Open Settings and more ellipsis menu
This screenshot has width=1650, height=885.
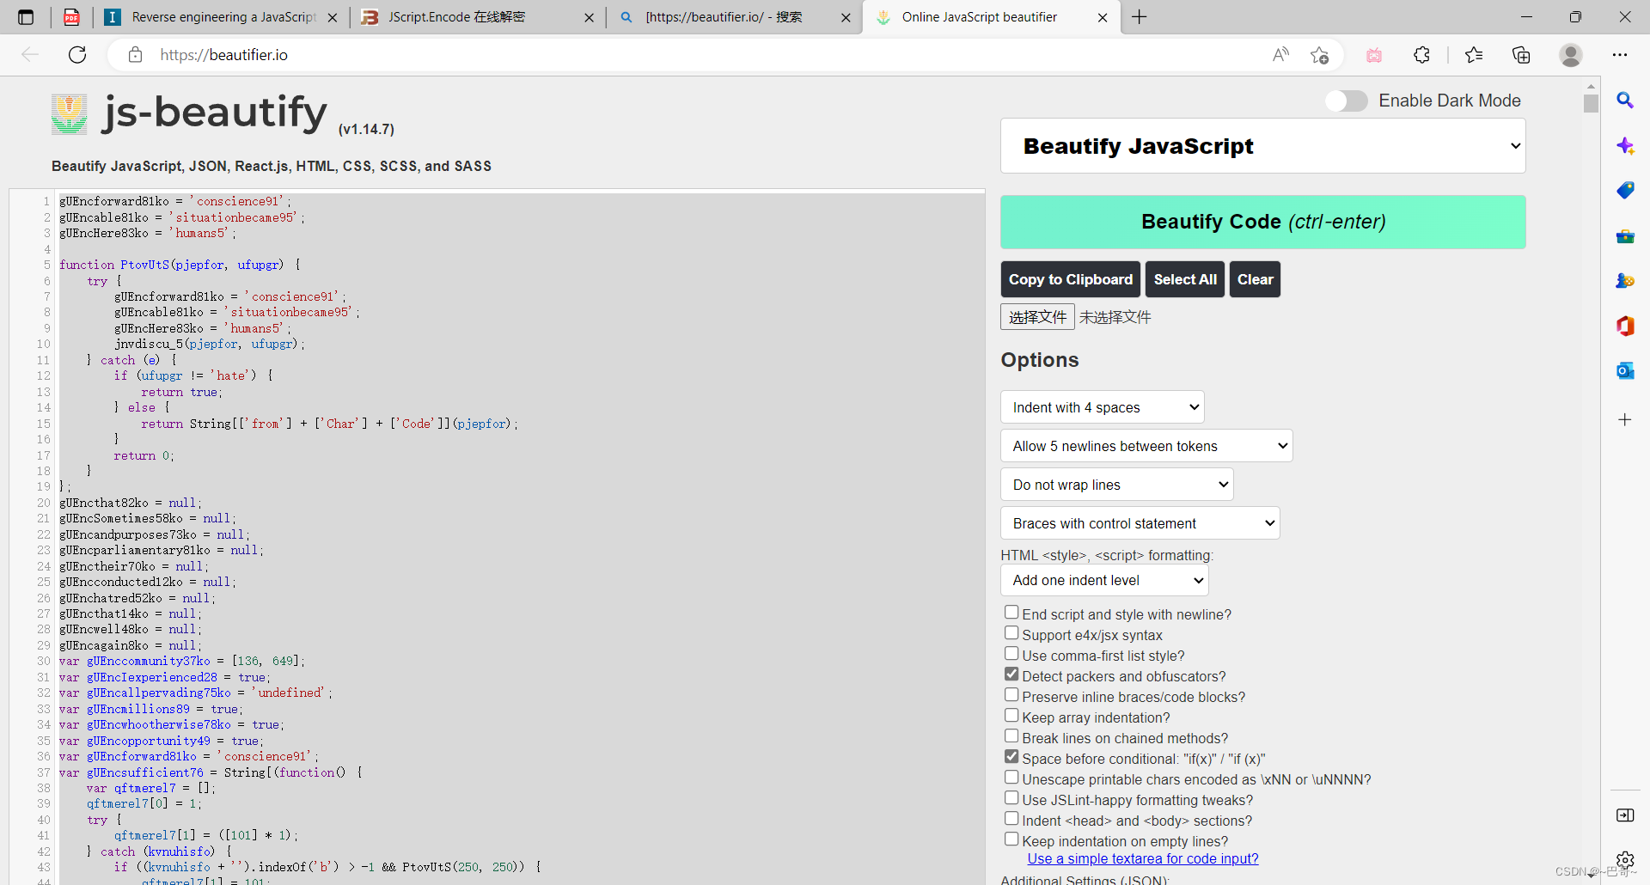tap(1620, 55)
